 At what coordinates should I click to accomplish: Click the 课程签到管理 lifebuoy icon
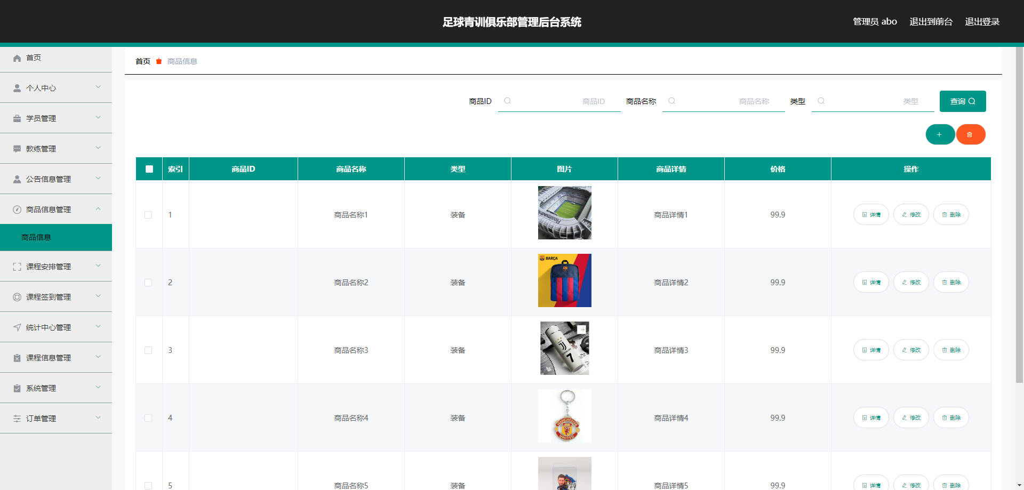tap(17, 297)
